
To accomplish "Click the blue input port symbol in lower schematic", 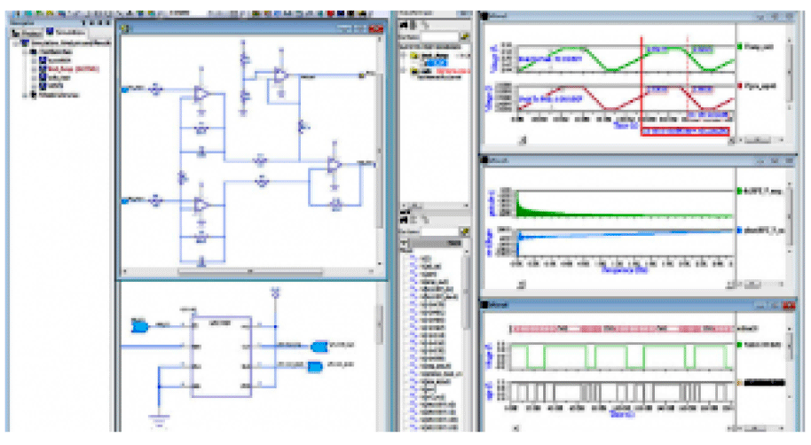I will click(x=139, y=326).
